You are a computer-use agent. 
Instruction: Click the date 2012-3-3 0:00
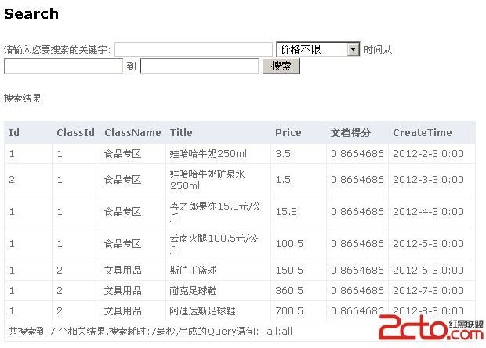428,180
